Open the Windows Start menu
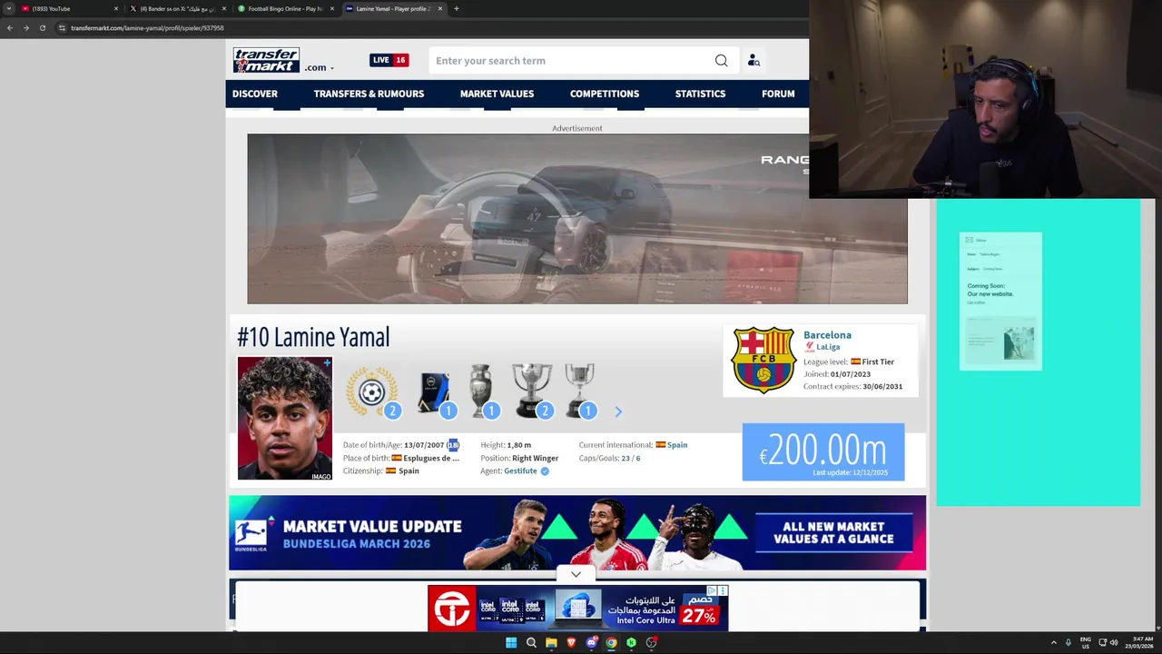 (511, 642)
